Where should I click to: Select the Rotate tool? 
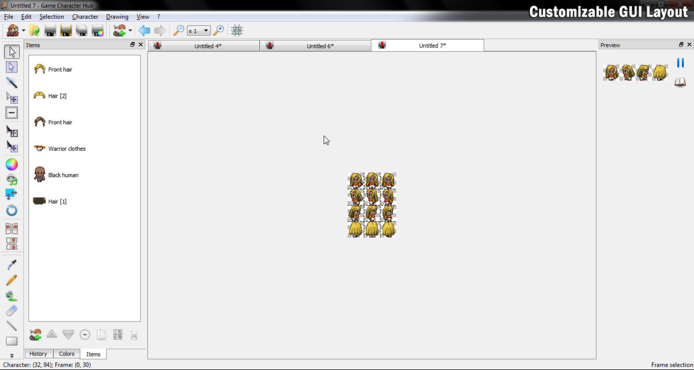[x=12, y=210]
